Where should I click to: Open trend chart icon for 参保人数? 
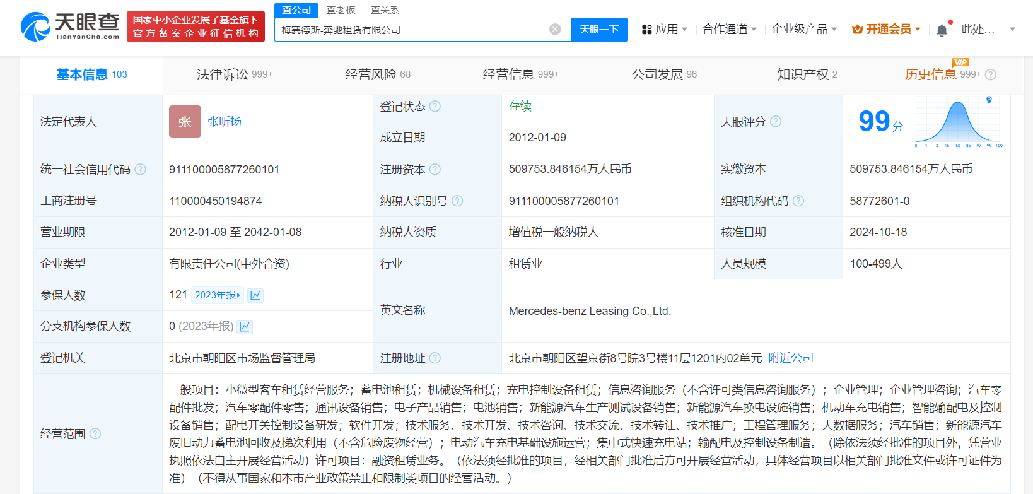[255, 295]
